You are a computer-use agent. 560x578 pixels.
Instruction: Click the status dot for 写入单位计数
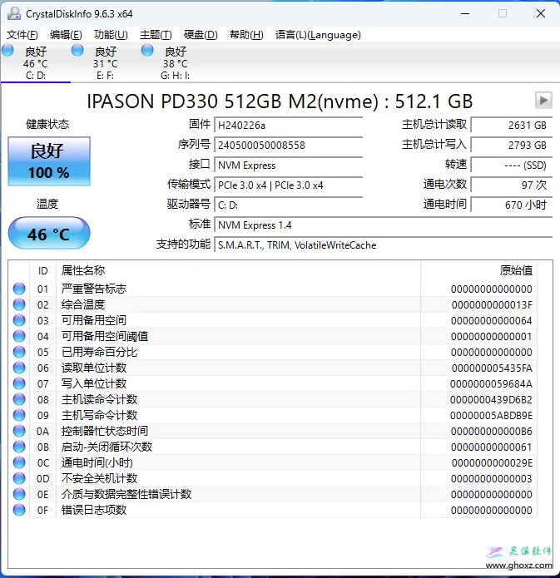19,383
